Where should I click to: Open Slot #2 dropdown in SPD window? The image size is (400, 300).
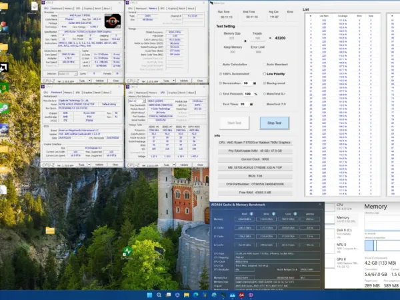(137, 101)
